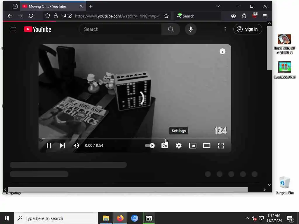The width and height of the screenshot is (299, 224).
Task: Click the horizontal scrollbar thumb
Action: pos(128,190)
